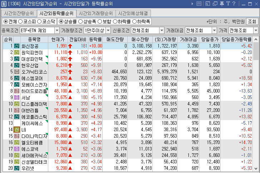
Task: Click the 당일종가 value 45,000 for 하이드로리튬
Action: point(213,91)
